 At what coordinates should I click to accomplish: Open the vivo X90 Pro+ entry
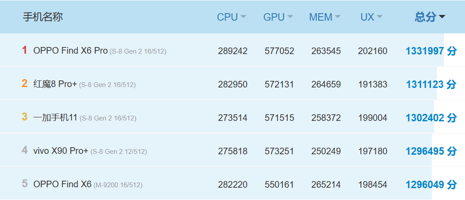click(61, 151)
